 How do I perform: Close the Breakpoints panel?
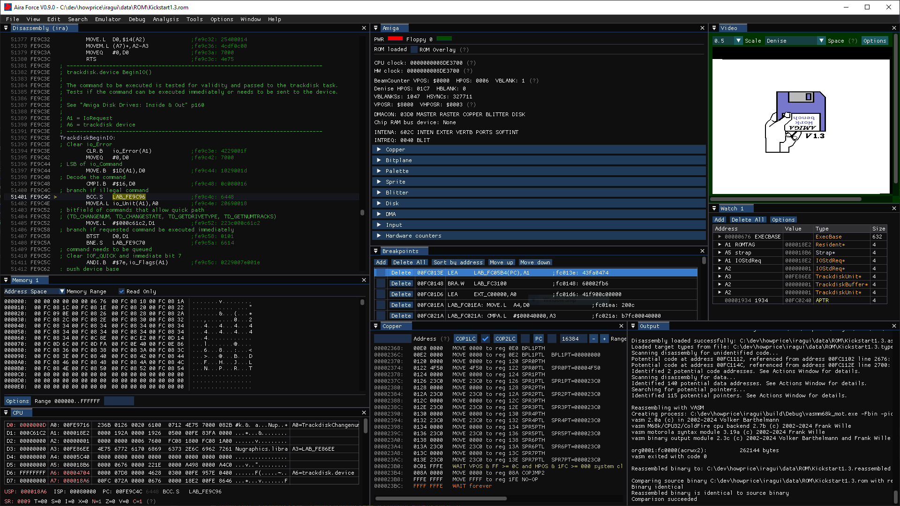(702, 251)
